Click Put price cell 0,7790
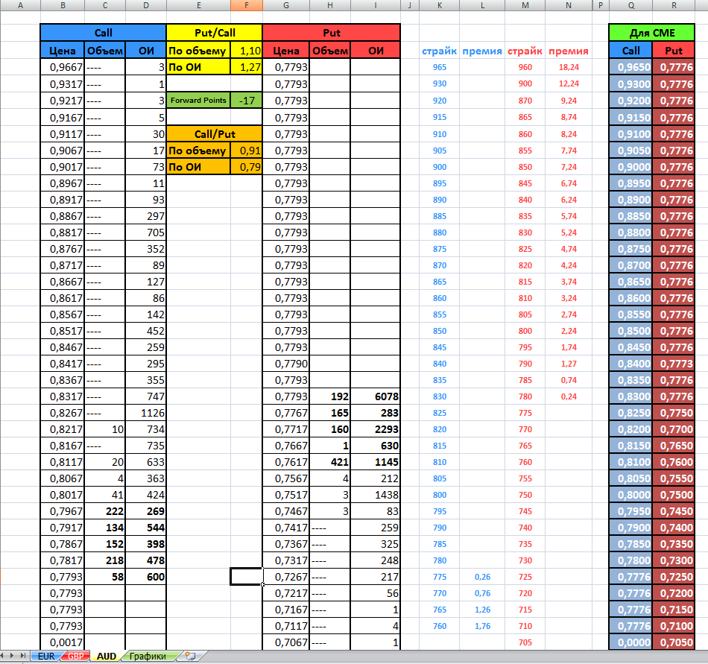Image resolution: width=708 pixels, height=664 pixels. [x=286, y=364]
